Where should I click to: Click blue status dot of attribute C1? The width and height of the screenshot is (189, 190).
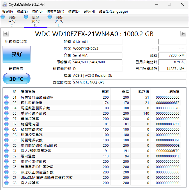pos(6,151)
